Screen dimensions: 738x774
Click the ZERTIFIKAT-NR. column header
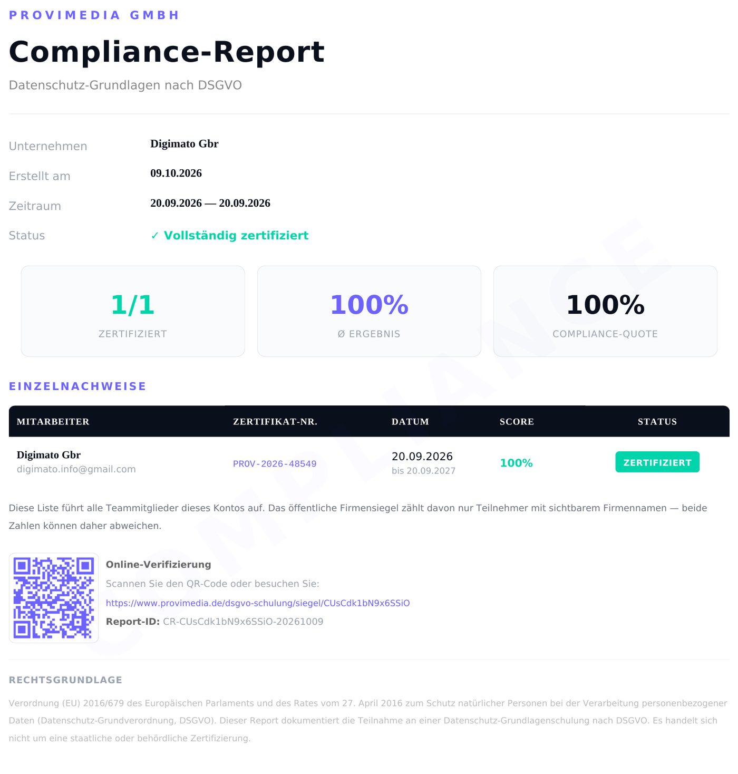tap(275, 422)
